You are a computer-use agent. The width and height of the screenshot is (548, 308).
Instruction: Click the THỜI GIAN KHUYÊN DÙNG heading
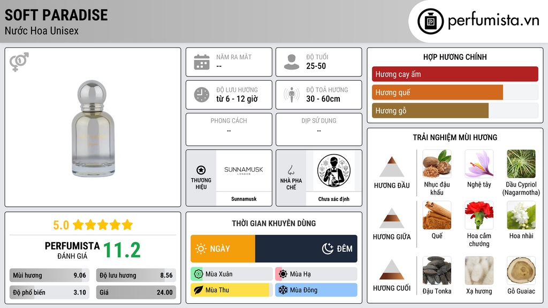click(x=273, y=223)
